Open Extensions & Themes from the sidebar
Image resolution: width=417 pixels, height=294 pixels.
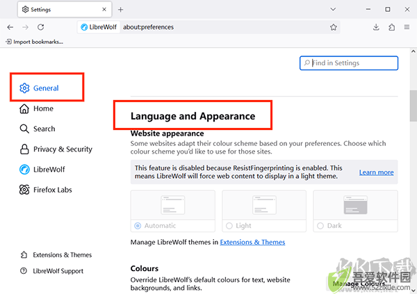point(56,255)
